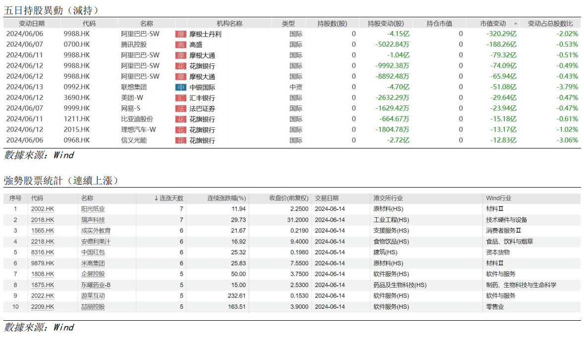Open the 喆丽控股 stock name link
The image size is (584, 341).
pos(93,307)
